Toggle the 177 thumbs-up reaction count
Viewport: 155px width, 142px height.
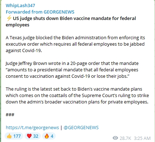tap(14, 136)
